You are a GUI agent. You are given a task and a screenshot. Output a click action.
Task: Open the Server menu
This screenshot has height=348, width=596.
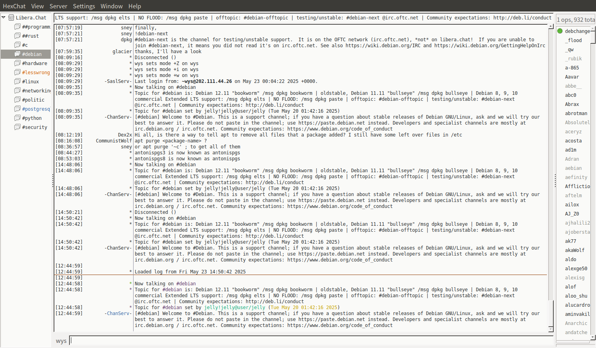coord(58,6)
